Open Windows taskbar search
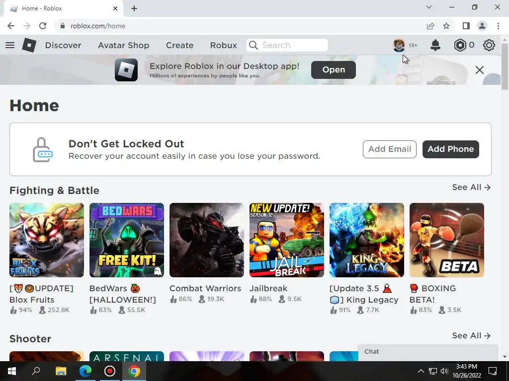The width and height of the screenshot is (509, 381). 36,371
